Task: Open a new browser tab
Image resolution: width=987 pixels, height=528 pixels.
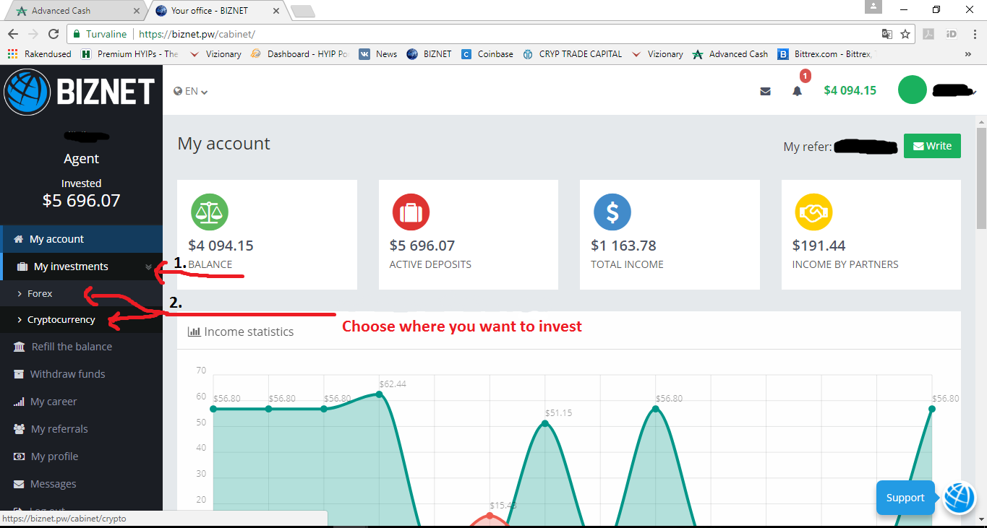Action: tap(303, 11)
